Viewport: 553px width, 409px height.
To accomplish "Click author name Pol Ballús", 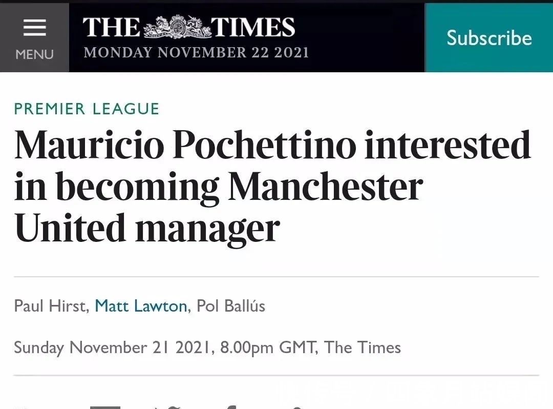I will click(231, 306).
